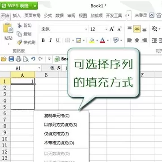Open the fill color dropdown arrow
This screenshot has width=162, height=162.
[x=97, y=40]
